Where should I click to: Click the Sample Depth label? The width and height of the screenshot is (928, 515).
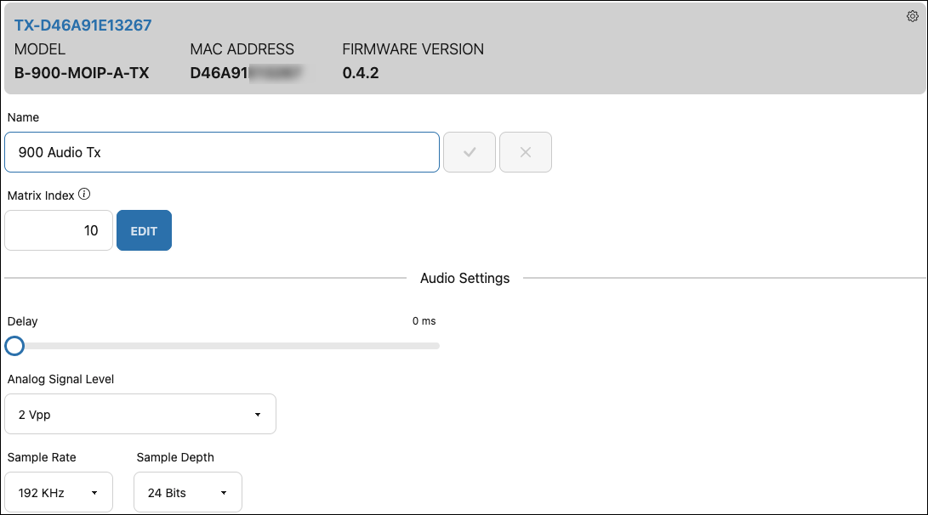(175, 457)
